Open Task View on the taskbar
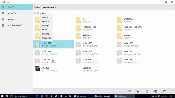The height and width of the screenshot is (98, 175). (11, 96)
